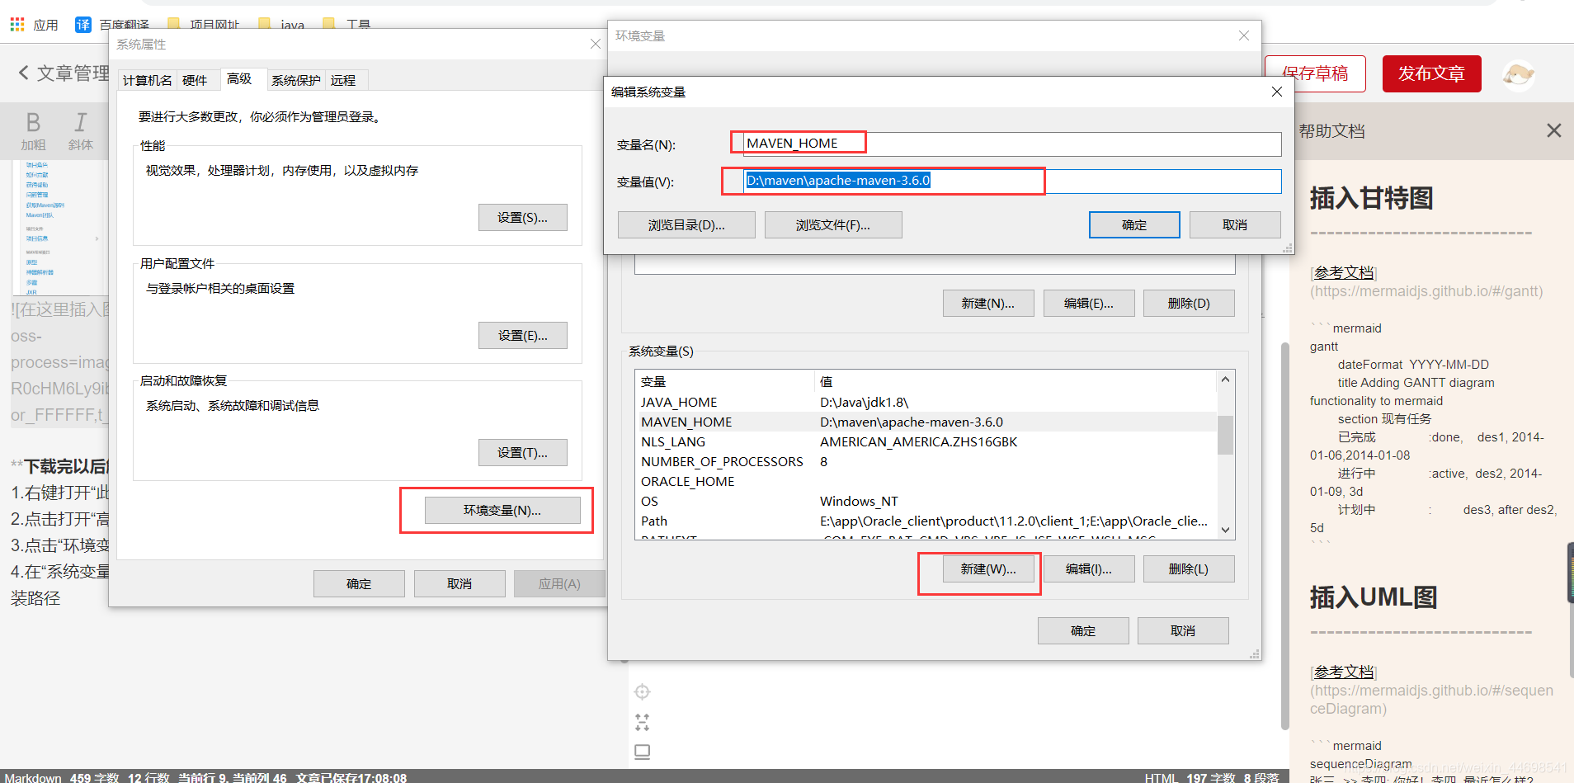Open 参考文档 link under 插入甘特图
This screenshot has height=783, width=1574.
(1344, 273)
